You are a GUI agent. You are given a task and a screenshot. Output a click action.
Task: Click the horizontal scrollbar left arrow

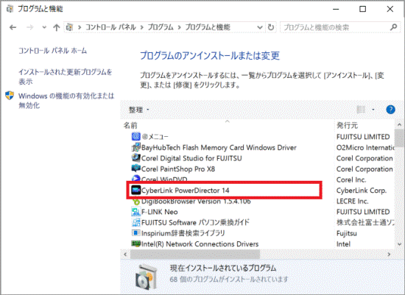tap(125, 255)
